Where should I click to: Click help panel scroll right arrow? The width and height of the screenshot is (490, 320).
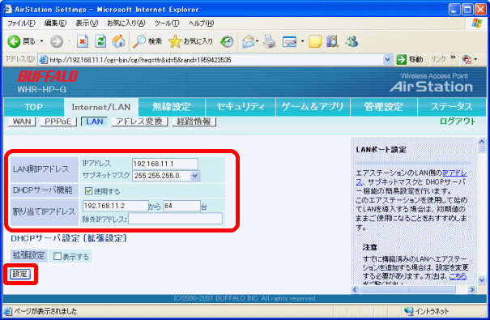(472, 290)
